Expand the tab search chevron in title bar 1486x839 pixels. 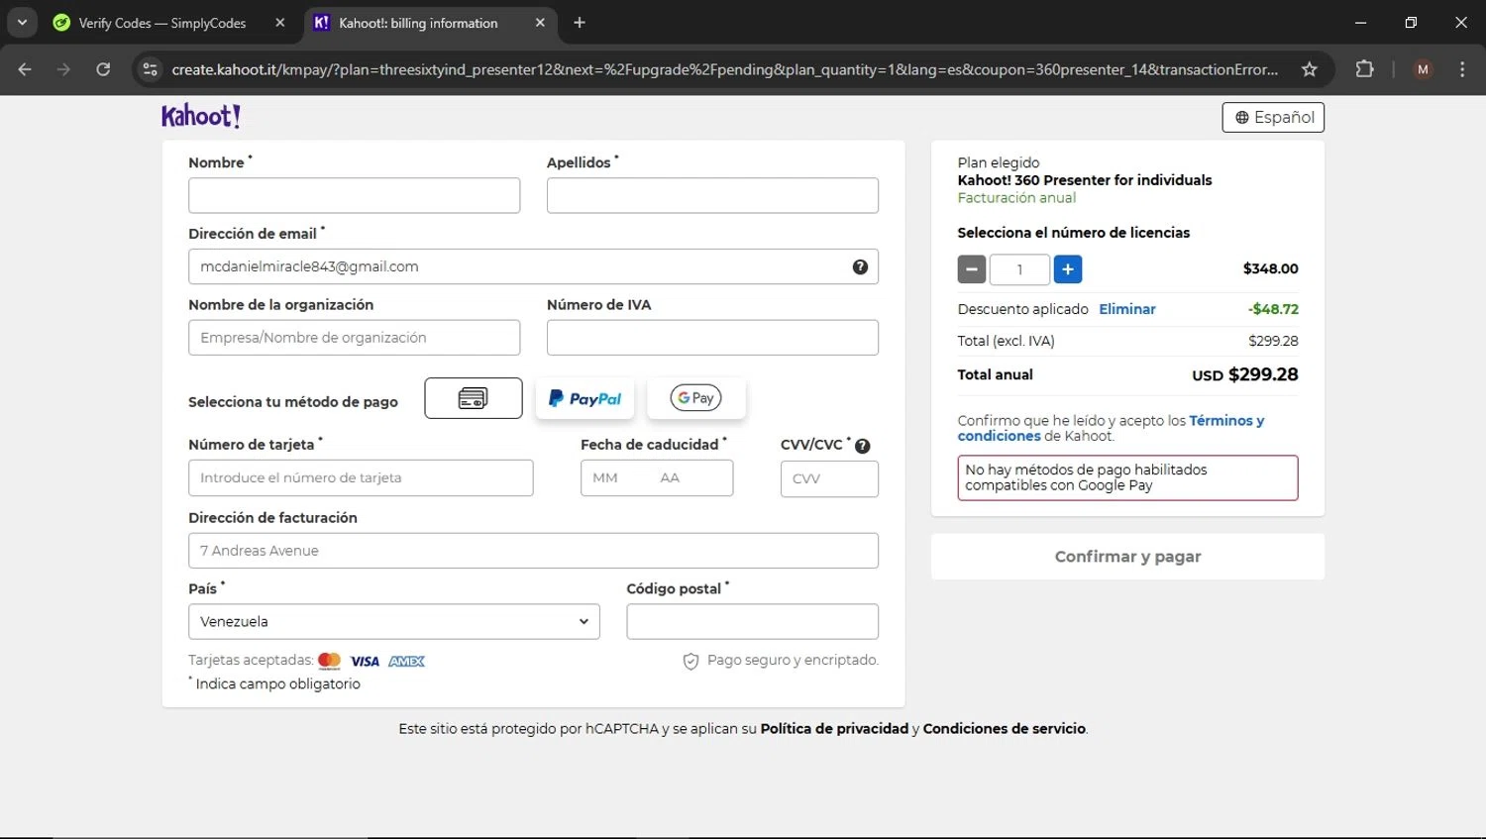point(22,22)
